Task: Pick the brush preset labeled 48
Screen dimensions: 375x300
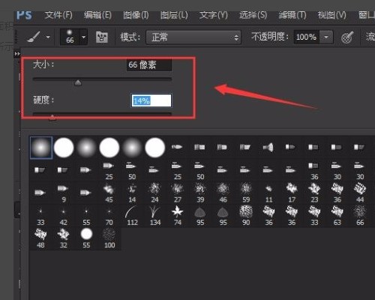Action: tap(40, 238)
